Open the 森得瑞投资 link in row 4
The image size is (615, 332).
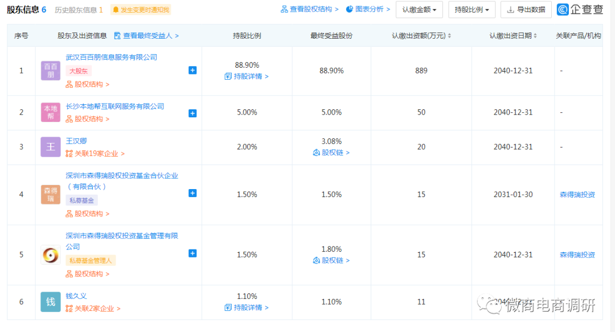tap(577, 195)
